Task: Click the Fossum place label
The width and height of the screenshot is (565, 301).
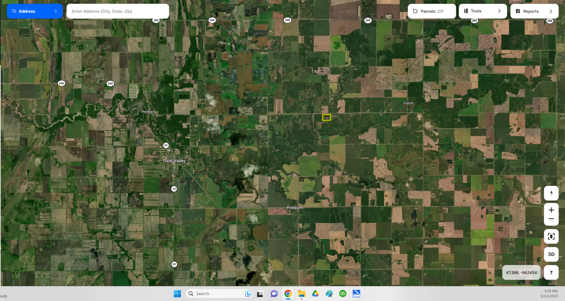Action: pyautogui.click(x=295, y=208)
